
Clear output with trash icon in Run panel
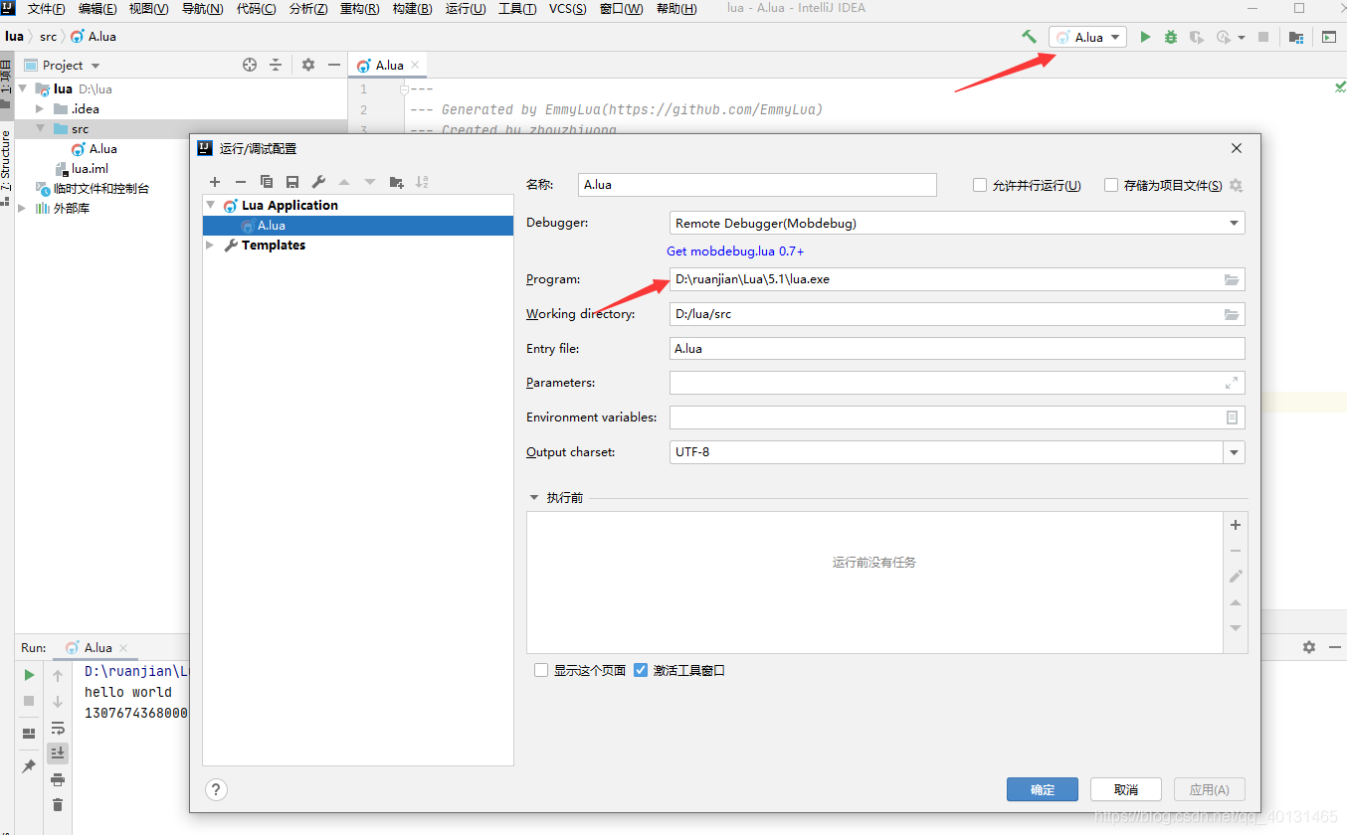(x=58, y=805)
